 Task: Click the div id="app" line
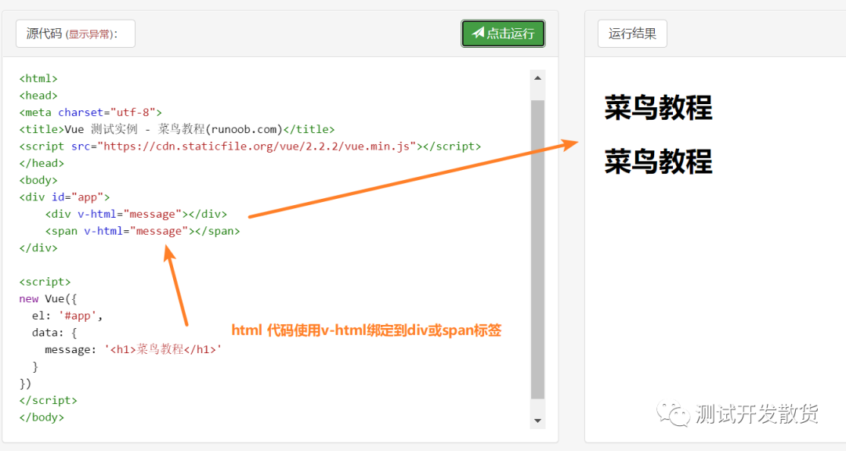tap(65, 197)
